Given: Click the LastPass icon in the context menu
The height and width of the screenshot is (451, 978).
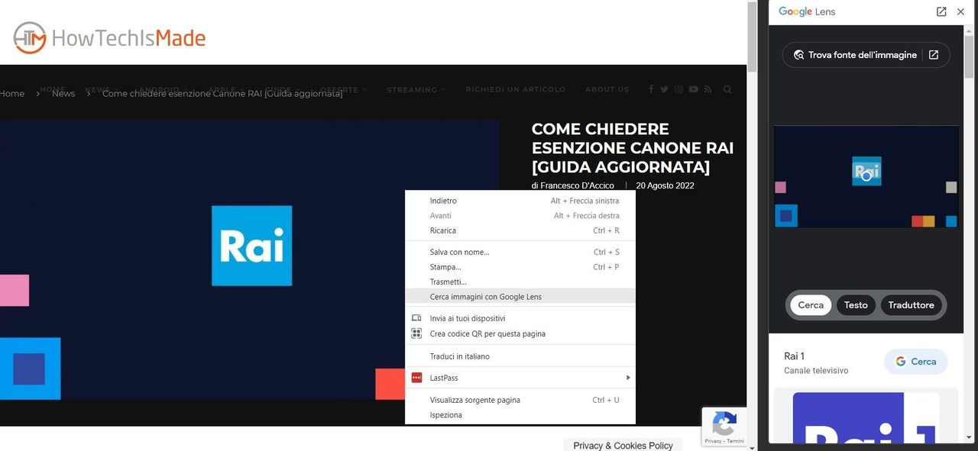Looking at the screenshot, I should click(x=416, y=378).
